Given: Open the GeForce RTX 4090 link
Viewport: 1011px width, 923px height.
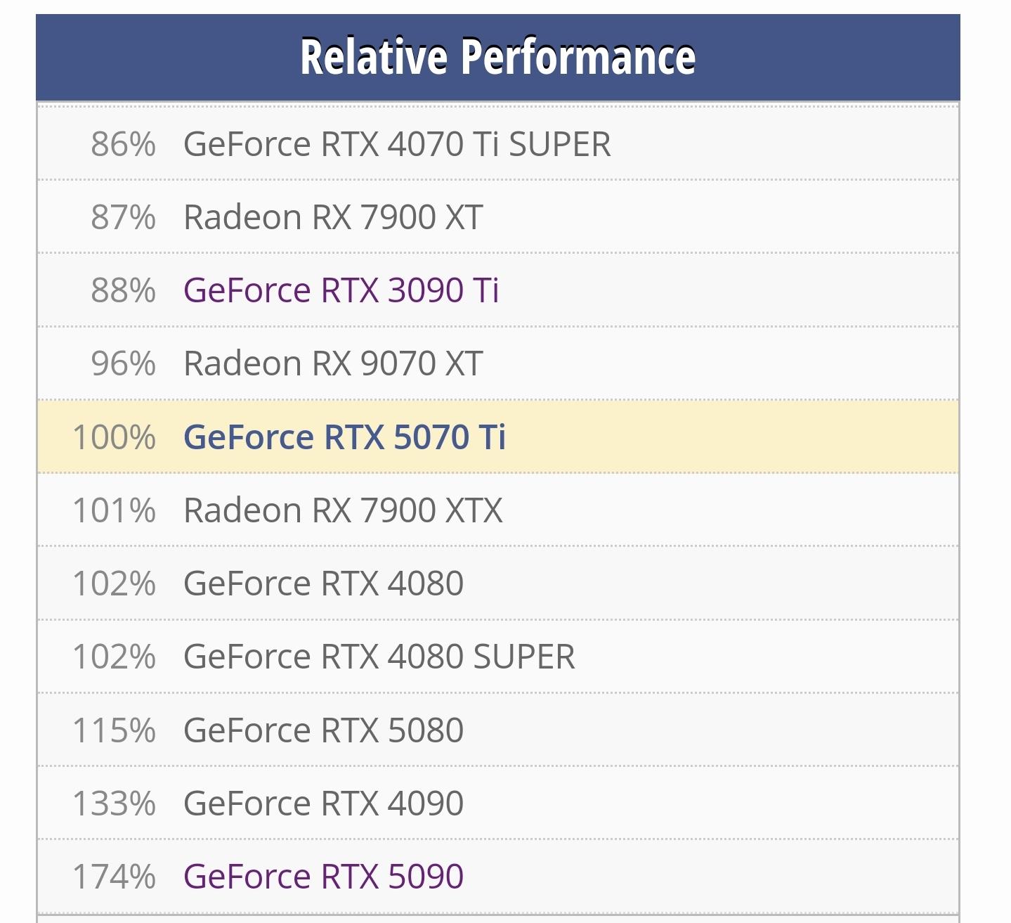Looking at the screenshot, I should pos(323,803).
